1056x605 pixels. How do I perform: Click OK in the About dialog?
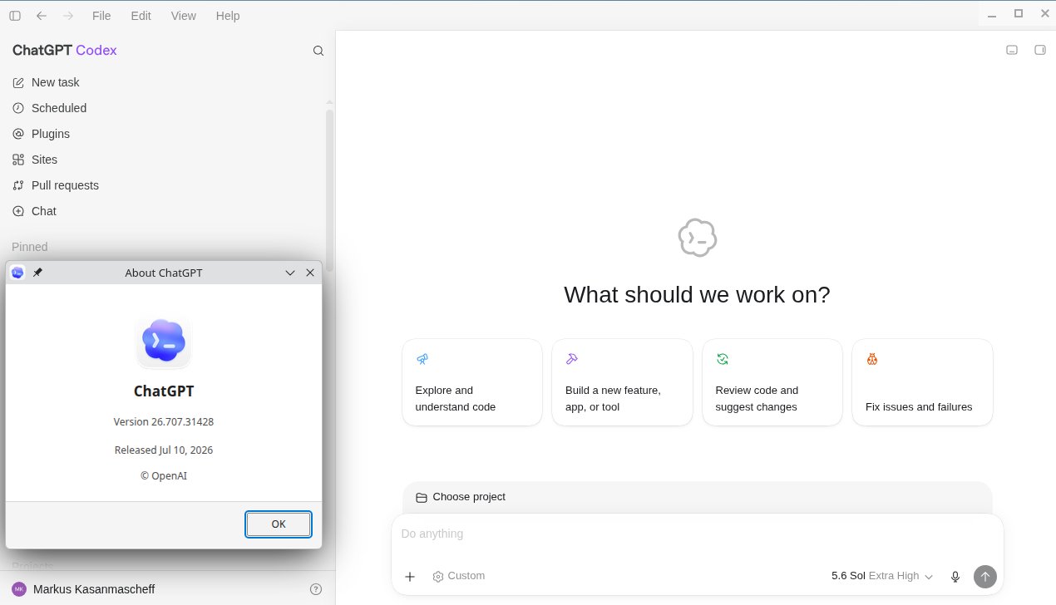pos(279,524)
